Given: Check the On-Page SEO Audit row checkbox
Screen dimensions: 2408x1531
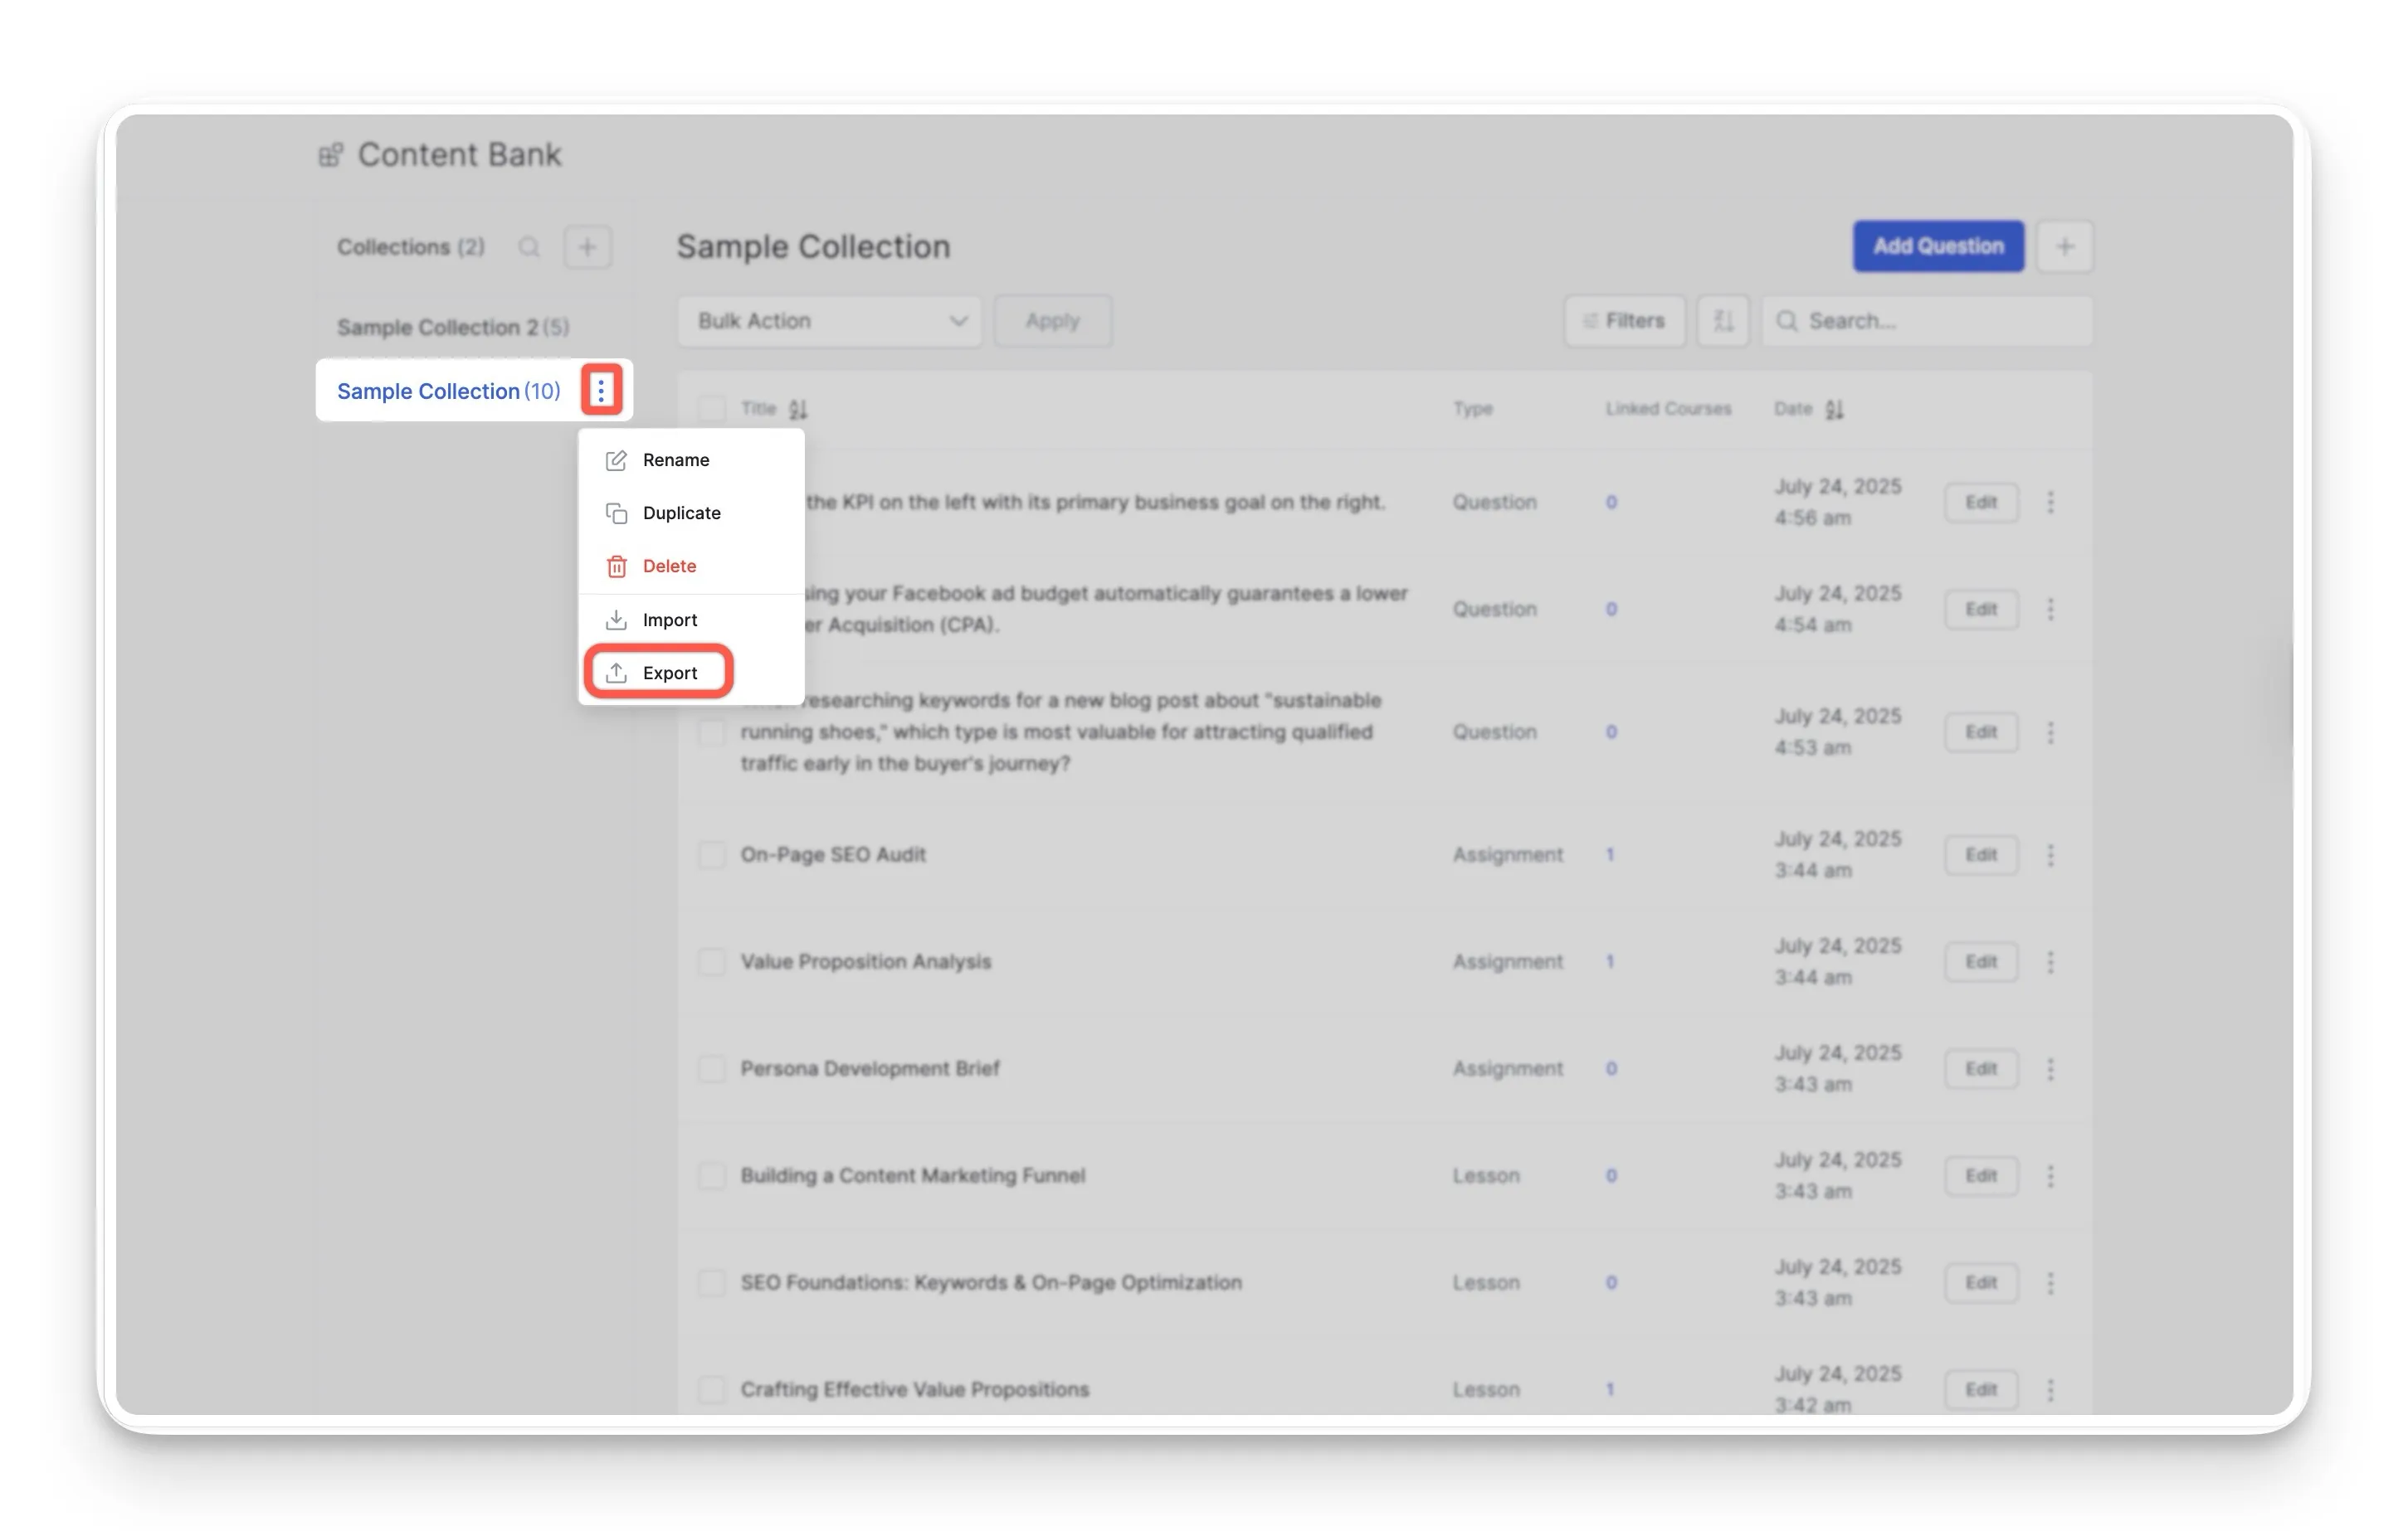Looking at the screenshot, I should coord(711,855).
